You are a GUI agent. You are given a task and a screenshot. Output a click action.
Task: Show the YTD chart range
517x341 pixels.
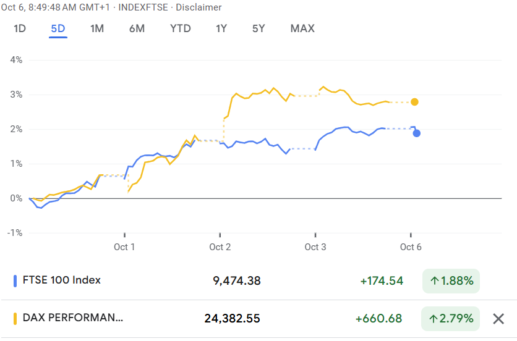pyautogui.click(x=181, y=28)
